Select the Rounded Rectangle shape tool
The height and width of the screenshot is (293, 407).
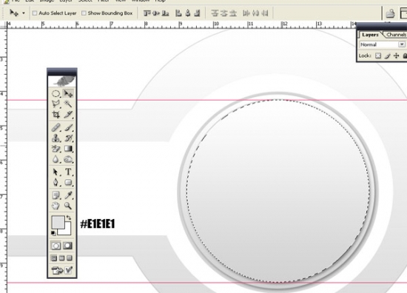click(68, 183)
